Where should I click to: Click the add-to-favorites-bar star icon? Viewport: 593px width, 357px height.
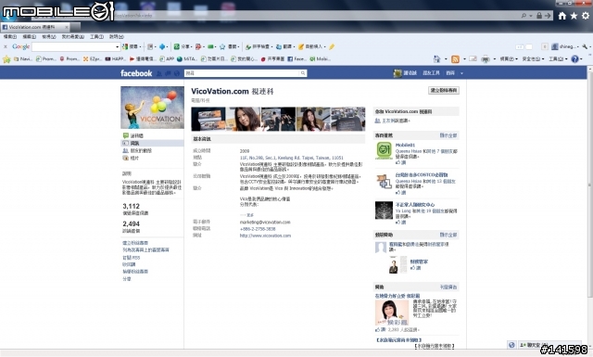6,59
